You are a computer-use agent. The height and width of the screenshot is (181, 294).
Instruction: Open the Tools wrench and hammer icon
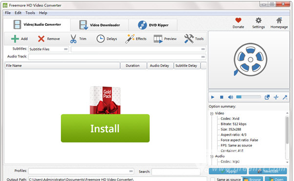(189, 38)
